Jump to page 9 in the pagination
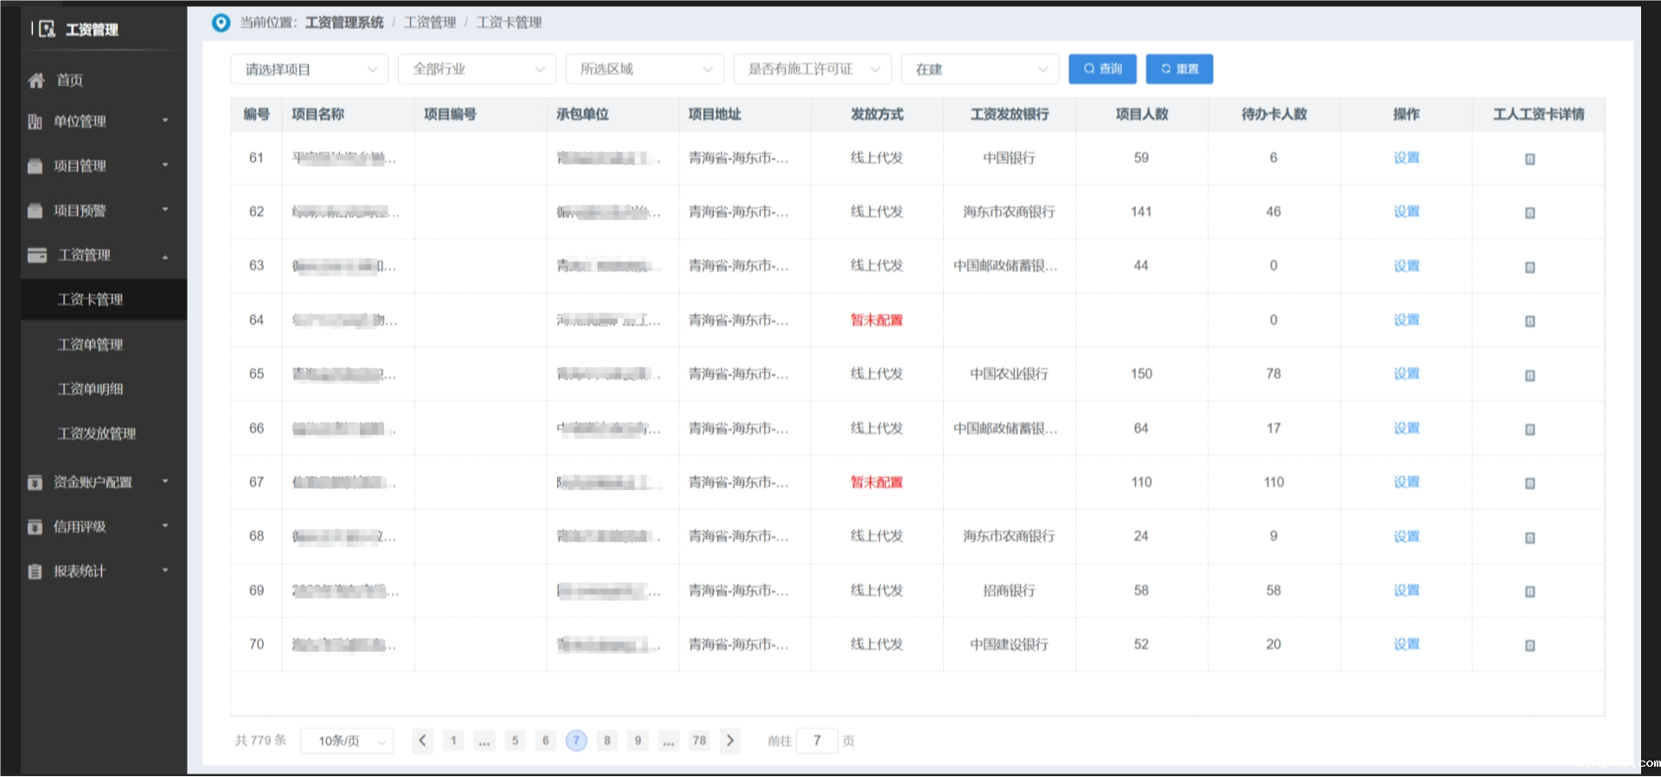Screen dimensions: 1661x777 (x=638, y=741)
